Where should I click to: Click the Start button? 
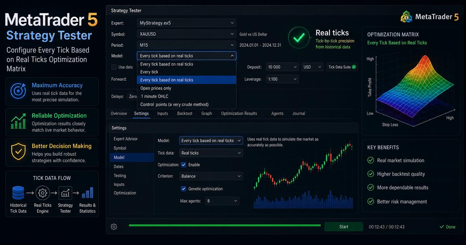click(x=344, y=227)
